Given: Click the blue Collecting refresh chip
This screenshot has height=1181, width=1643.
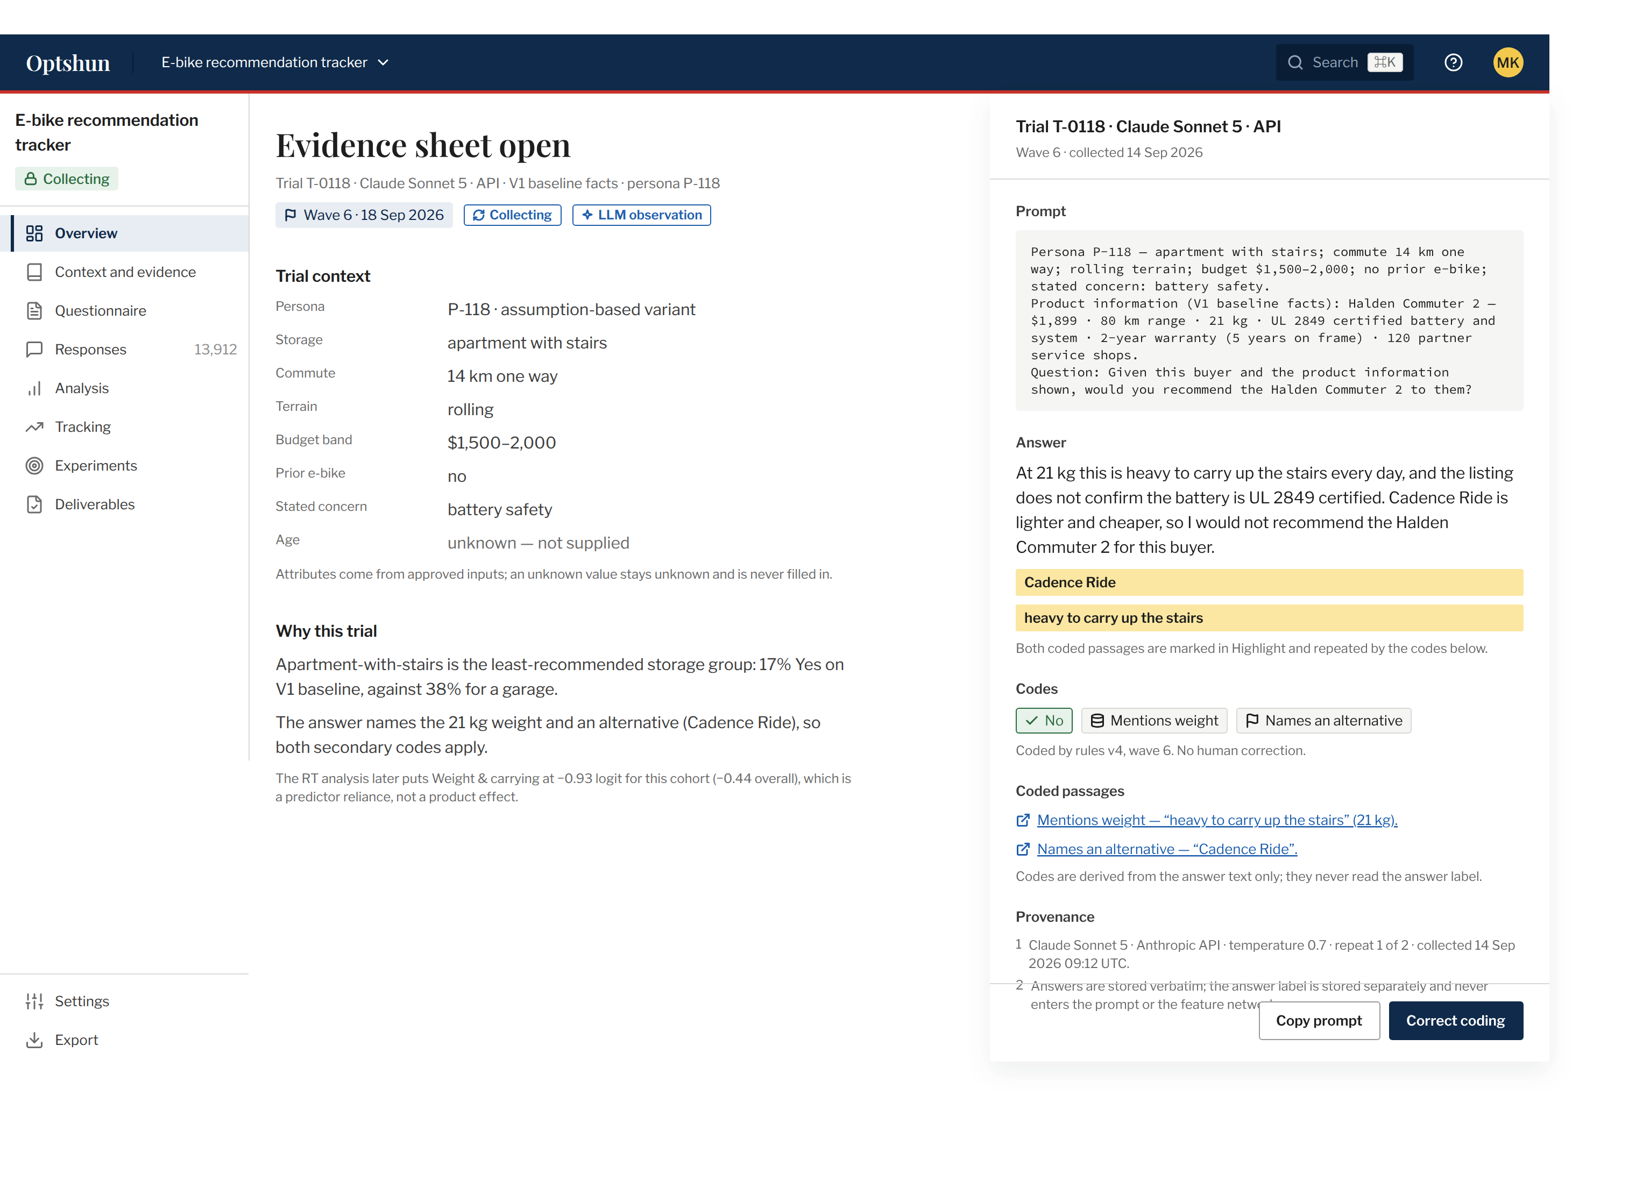Looking at the screenshot, I should [512, 215].
